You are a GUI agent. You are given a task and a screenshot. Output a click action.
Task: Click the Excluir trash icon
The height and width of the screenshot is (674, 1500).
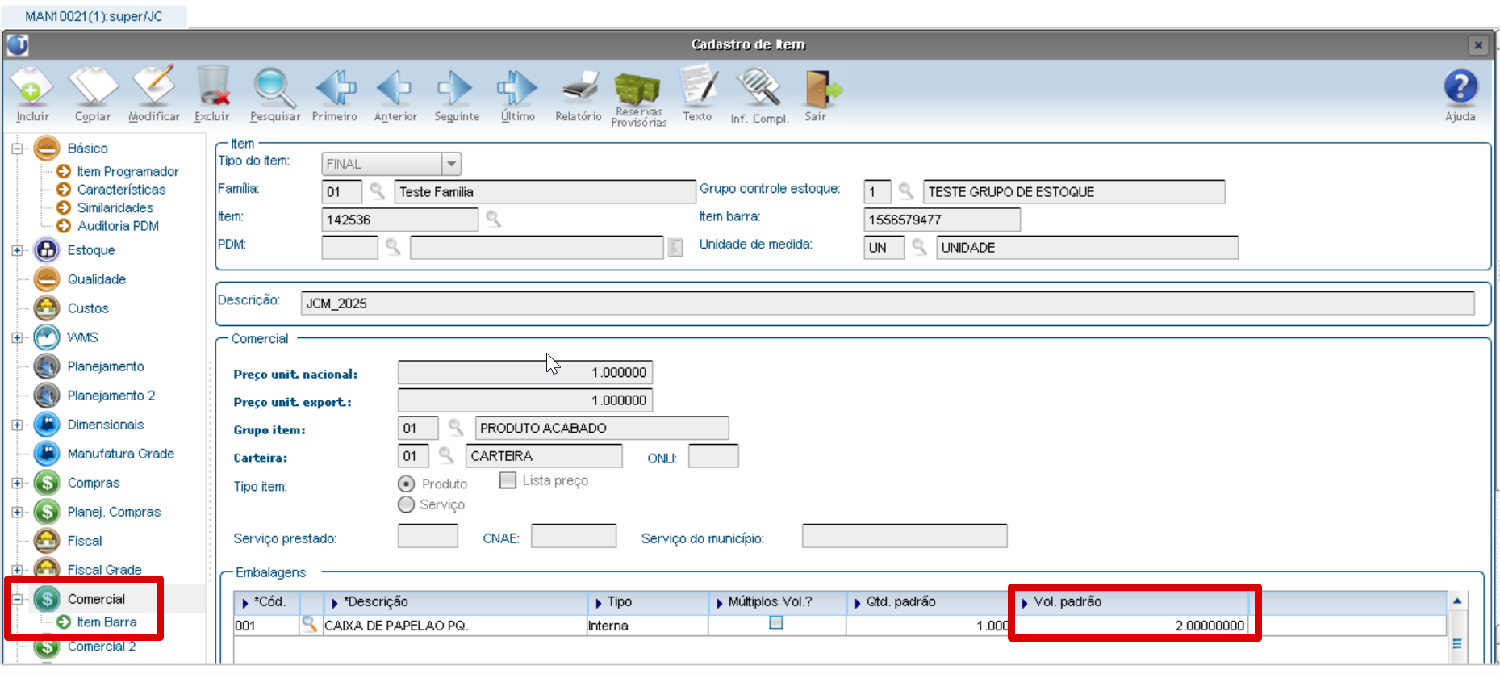pos(212,86)
